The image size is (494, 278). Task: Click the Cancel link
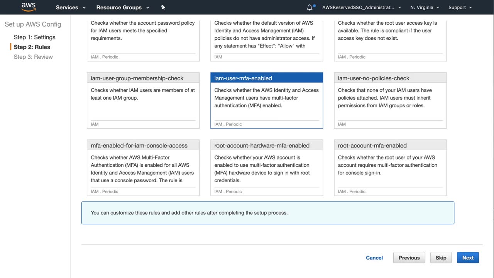pyautogui.click(x=374, y=258)
